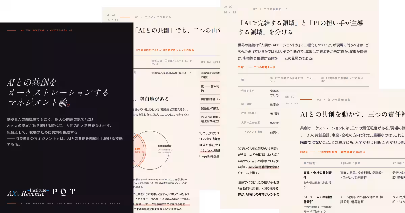Click the page number "11 / 22"
This screenshot has width=405, height=213.
pos(292,103)
